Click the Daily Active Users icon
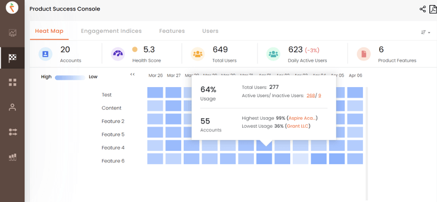Viewport: 437px width, 202px height. [273, 54]
